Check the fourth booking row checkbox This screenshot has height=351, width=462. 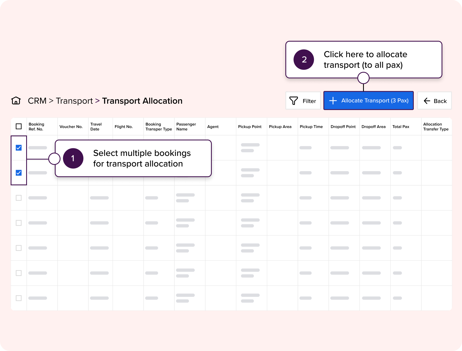click(x=19, y=223)
